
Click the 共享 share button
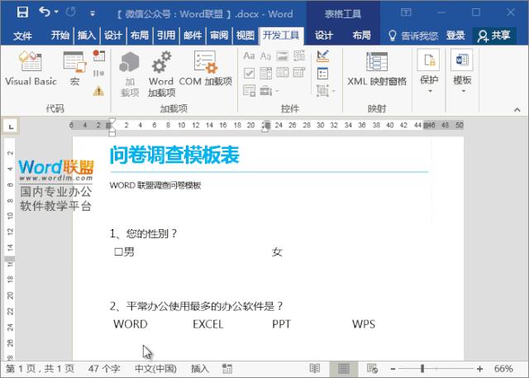(494, 36)
